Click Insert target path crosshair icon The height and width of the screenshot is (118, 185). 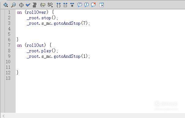coord(21,5)
